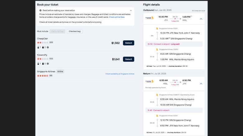This screenshot has width=243, height=136.
Task: Click the Kissandfly provider name
Action: [42, 55]
